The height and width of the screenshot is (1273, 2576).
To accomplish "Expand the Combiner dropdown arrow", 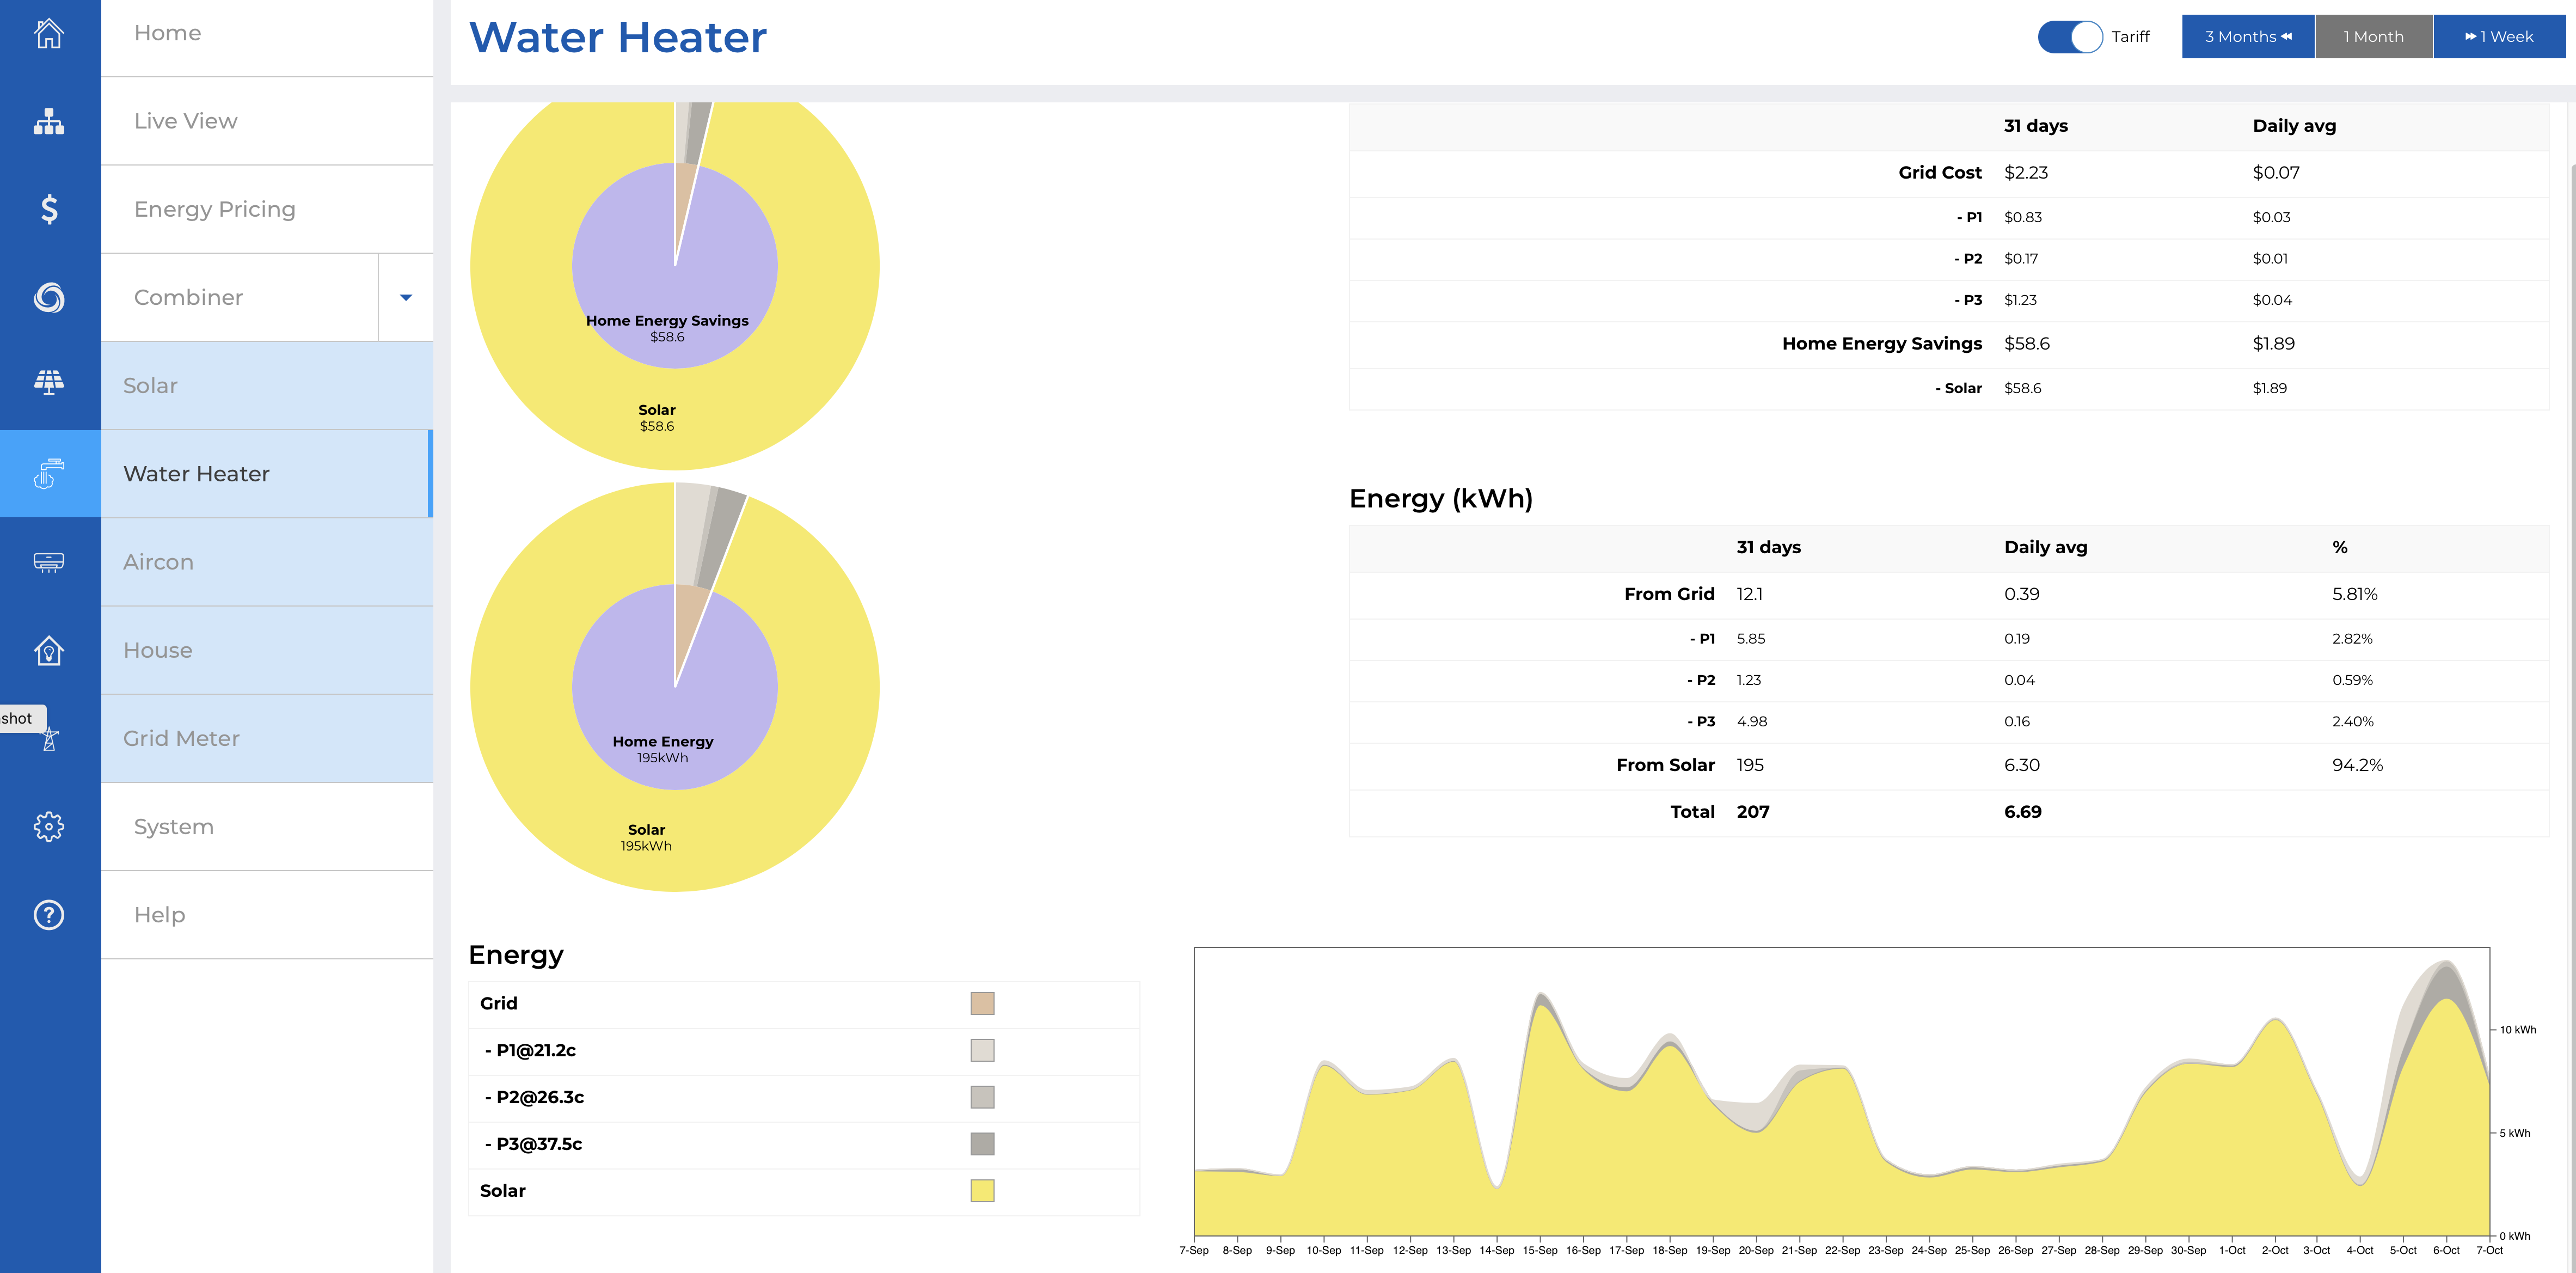I will tap(406, 297).
